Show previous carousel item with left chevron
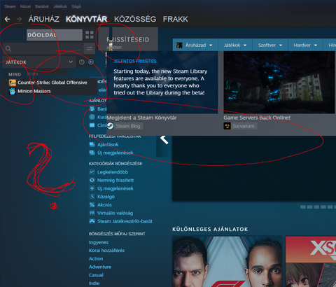 164,139
